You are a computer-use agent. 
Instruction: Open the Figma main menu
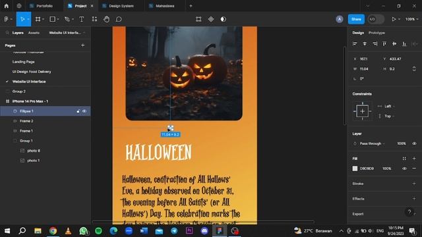[6, 19]
